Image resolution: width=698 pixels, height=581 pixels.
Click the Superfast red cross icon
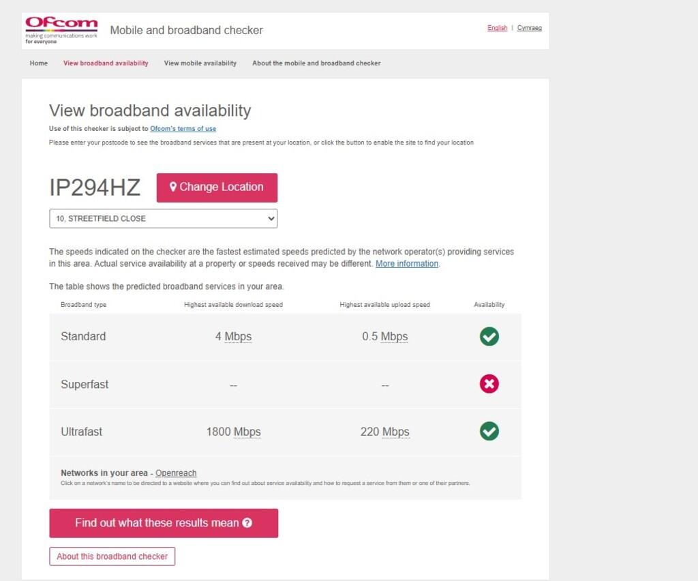[x=489, y=384]
